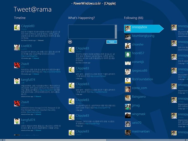Click the horizontal scrollbar thumb
Screen dimensions: 188x141
tap(56, 140)
